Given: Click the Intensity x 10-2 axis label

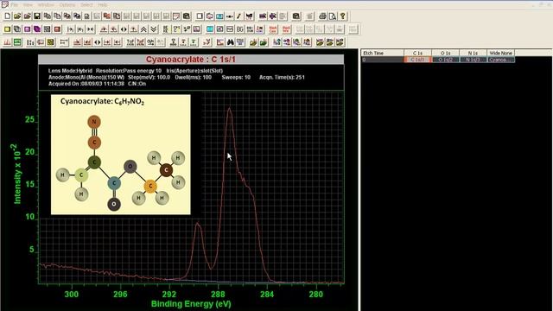Looking at the screenshot, I should pyautogui.click(x=17, y=174).
